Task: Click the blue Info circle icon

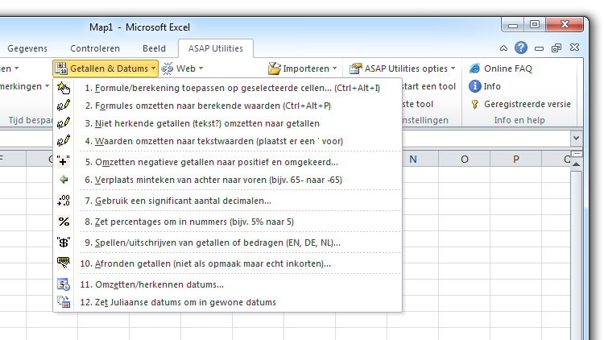Action: pyautogui.click(x=474, y=86)
